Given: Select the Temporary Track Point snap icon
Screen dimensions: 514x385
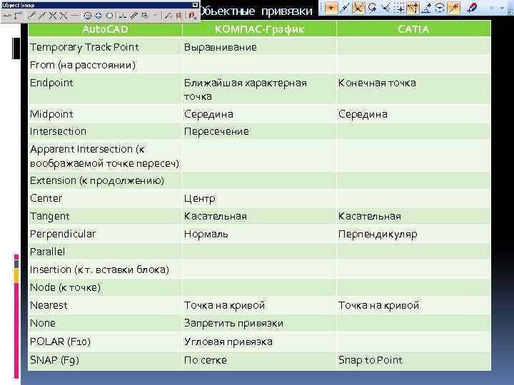Looking at the screenshot, I should (7, 16).
